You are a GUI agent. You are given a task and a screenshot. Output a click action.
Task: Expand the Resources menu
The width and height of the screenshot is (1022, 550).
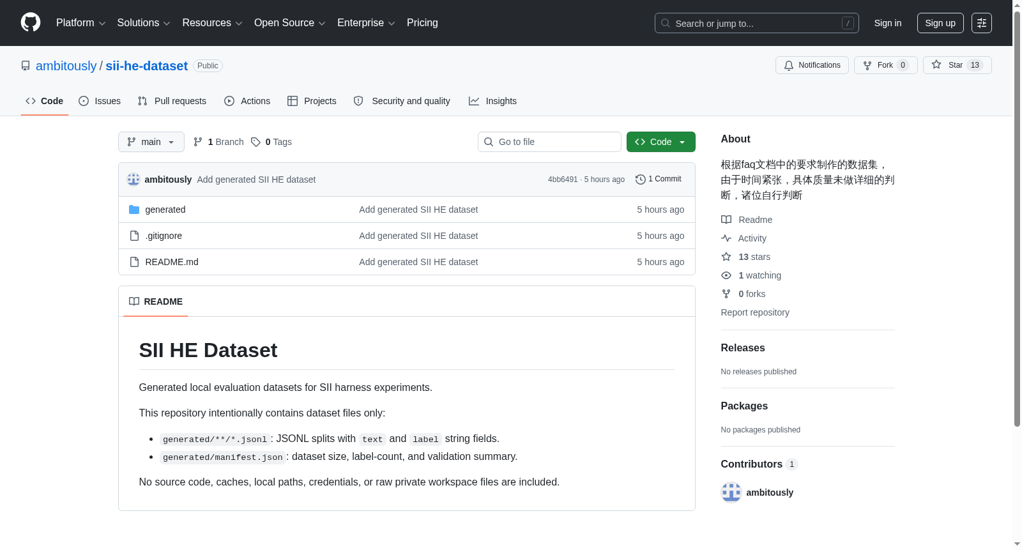point(213,23)
